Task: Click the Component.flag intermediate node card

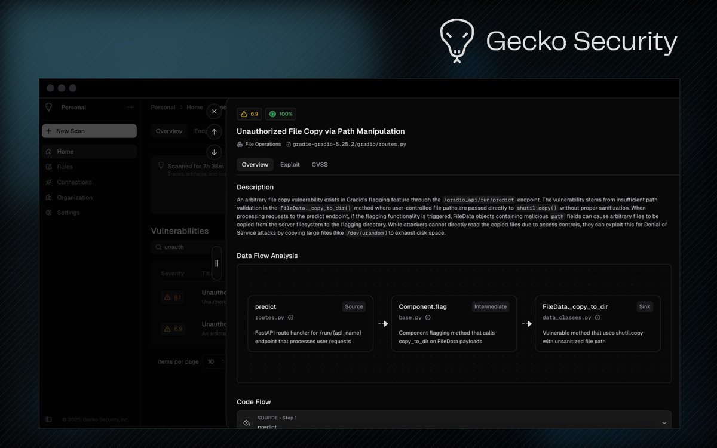Action: tap(454, 324)
